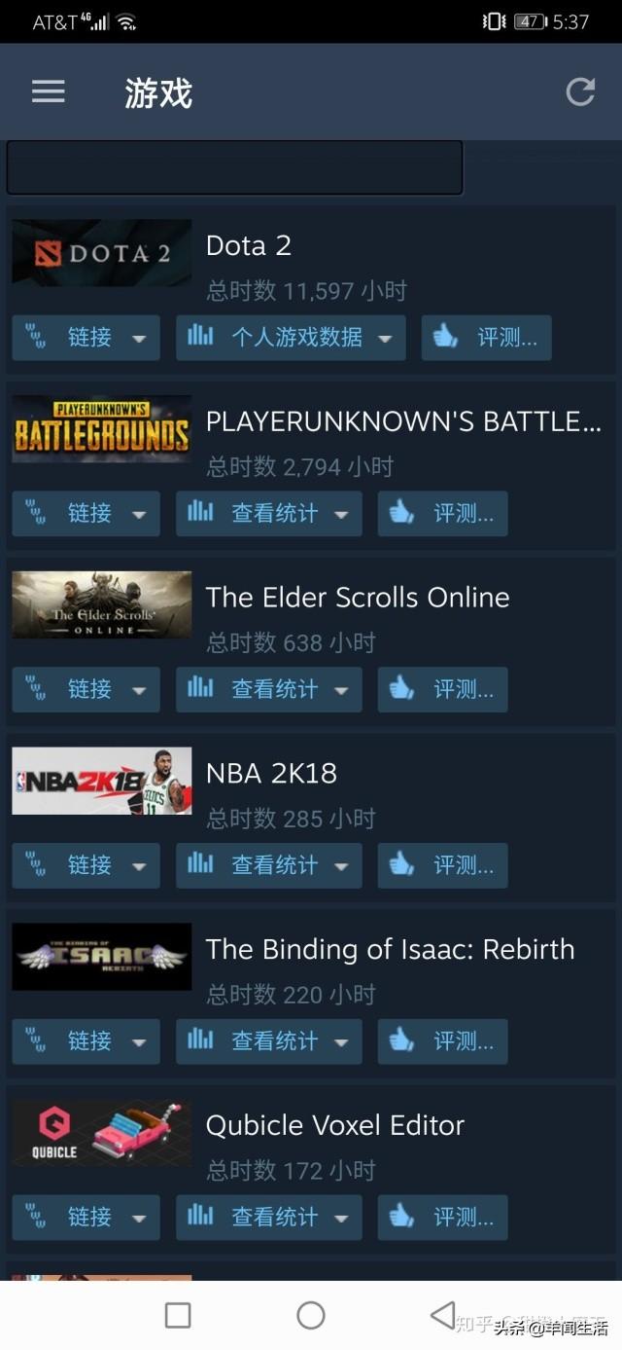Screen dimensions: 622x1350
Task: Tap Android recent apps square icon
Action: [x=178, y=1315]
